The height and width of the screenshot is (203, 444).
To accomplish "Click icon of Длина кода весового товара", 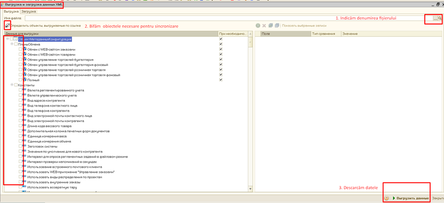I will coord(24,126).
